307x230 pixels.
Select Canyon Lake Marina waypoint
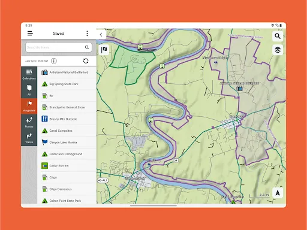(67, 143)
